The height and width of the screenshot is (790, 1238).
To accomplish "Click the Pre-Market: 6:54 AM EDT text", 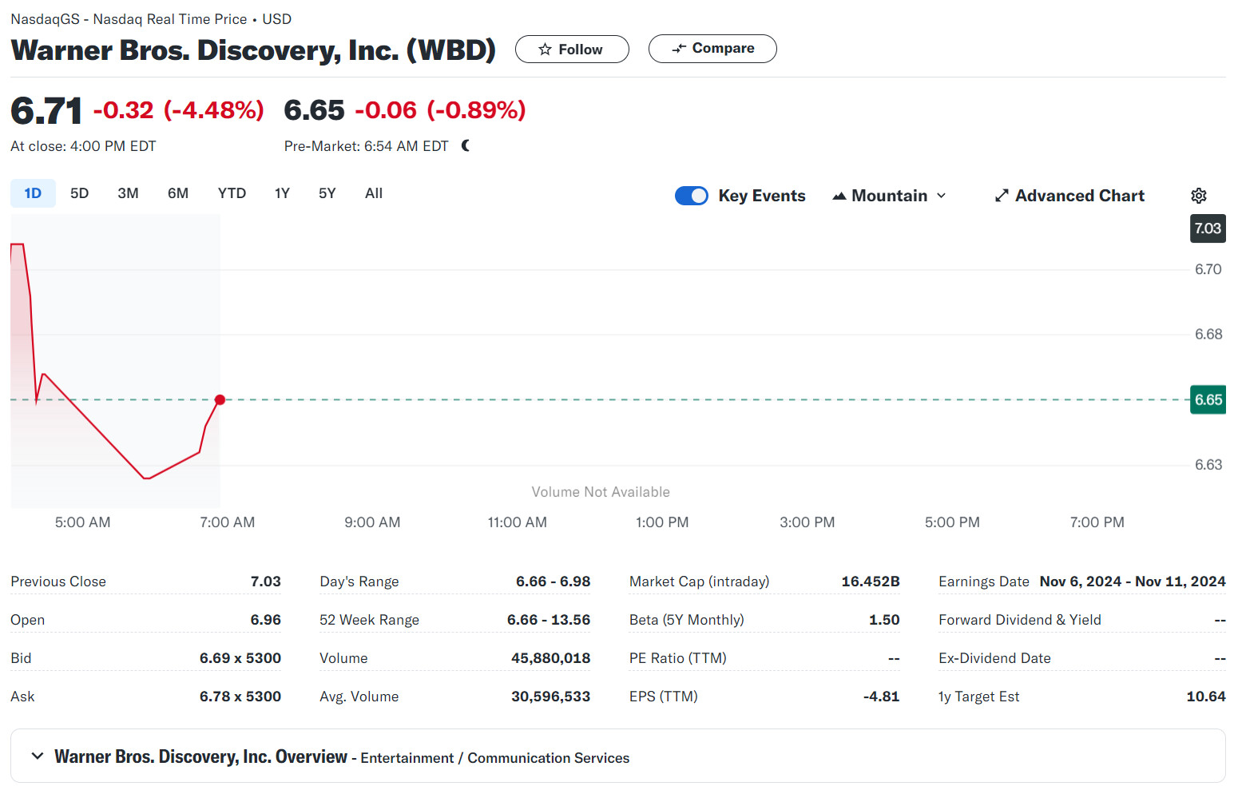I will click(x=367, y=146).
